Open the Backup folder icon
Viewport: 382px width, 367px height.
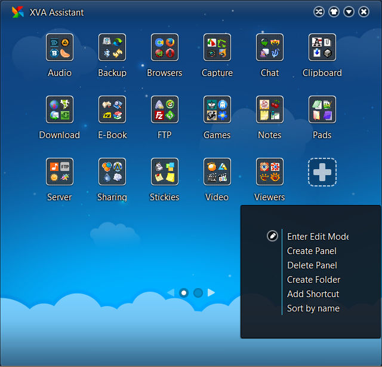click(112, 47)
